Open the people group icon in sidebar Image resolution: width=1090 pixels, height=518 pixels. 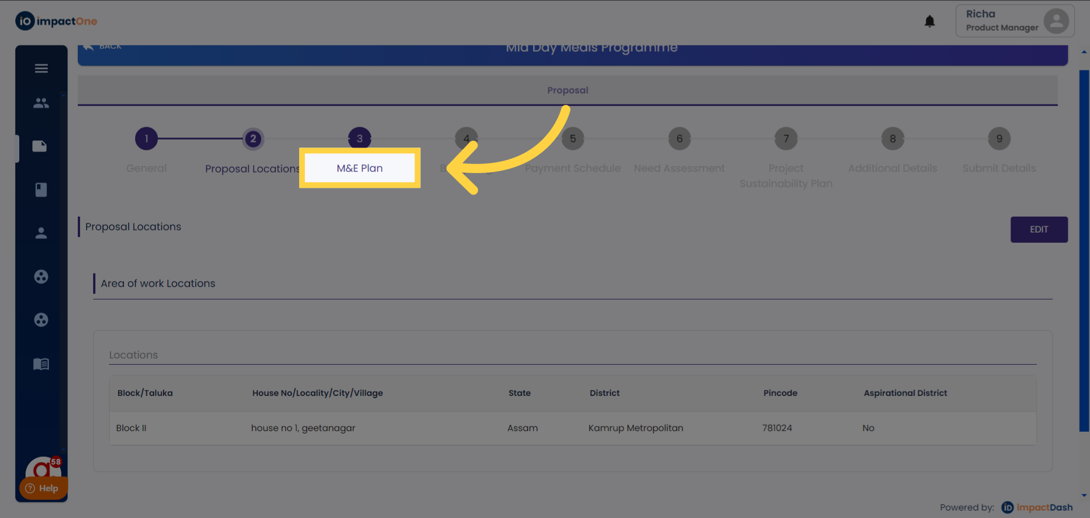[x=41, y=103]
